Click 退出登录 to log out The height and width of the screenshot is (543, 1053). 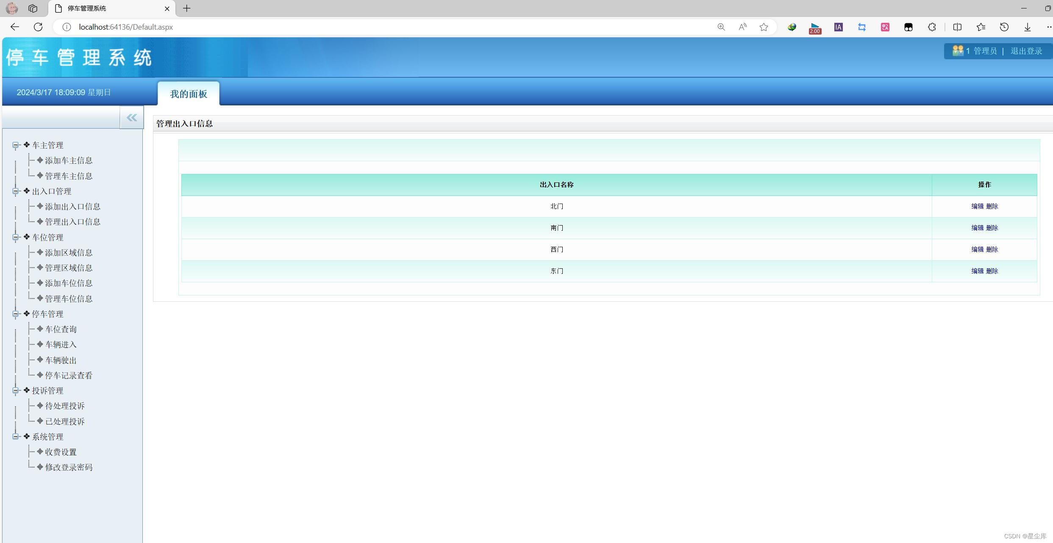[x=1026, y=51]
